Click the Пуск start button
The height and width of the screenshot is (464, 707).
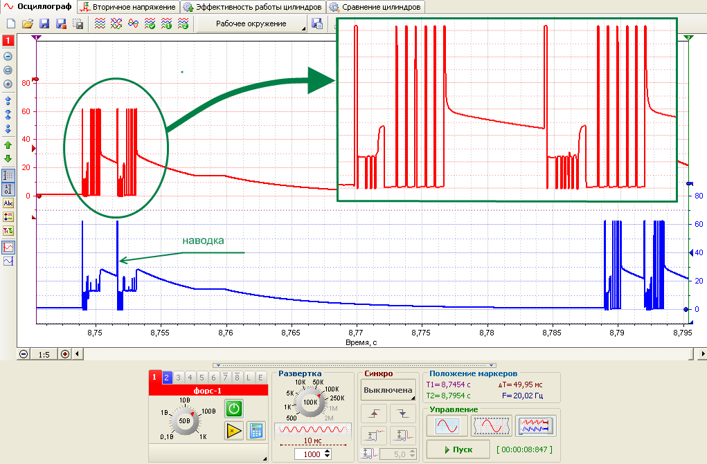tap(458, 449)
